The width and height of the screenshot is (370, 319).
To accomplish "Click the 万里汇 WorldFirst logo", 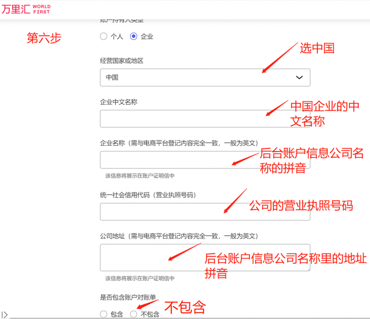I will (x=25, y=9).
